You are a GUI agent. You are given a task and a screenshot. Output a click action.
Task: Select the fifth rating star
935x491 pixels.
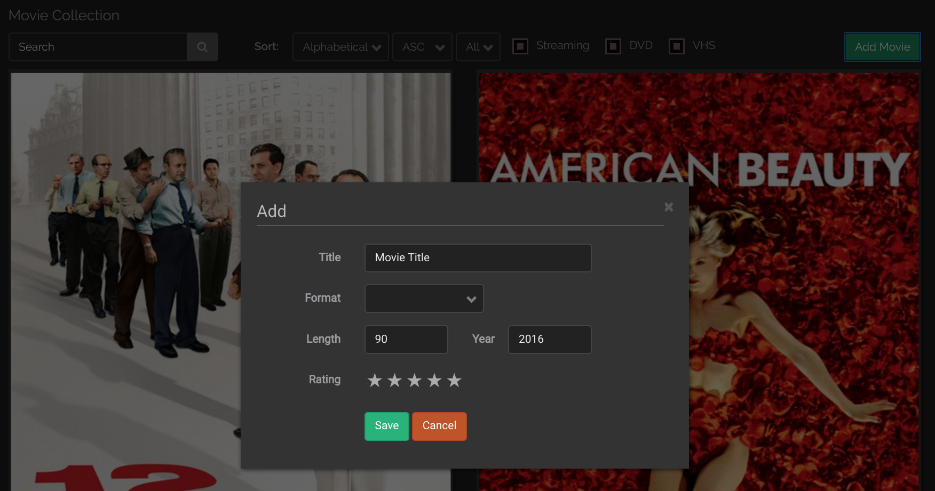coord(454,380)
